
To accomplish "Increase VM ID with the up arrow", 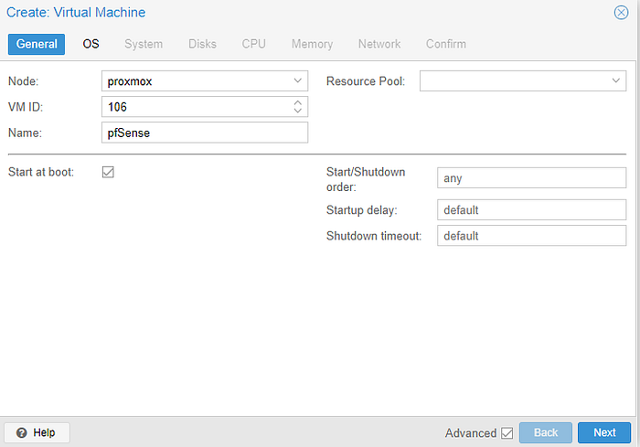I will 297,102.
